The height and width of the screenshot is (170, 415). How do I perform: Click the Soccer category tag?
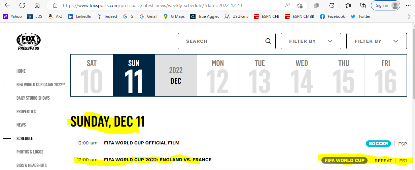click(x=378, y=143)
